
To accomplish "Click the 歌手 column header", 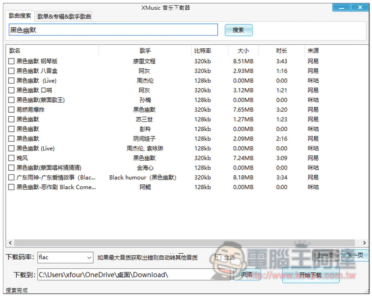I will [145, 51].
